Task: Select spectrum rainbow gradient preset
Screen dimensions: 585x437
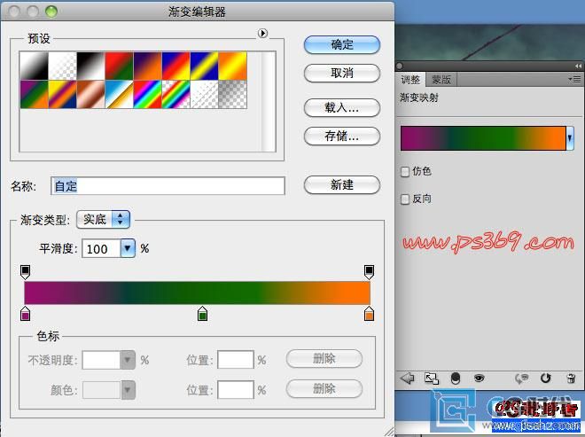Action: tap(148, 95)
